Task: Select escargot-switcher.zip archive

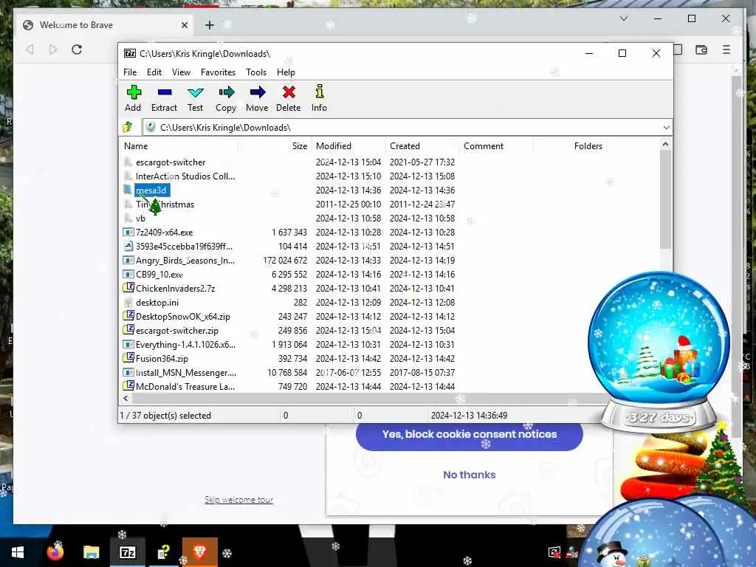Action: click(x=177, y=331)
